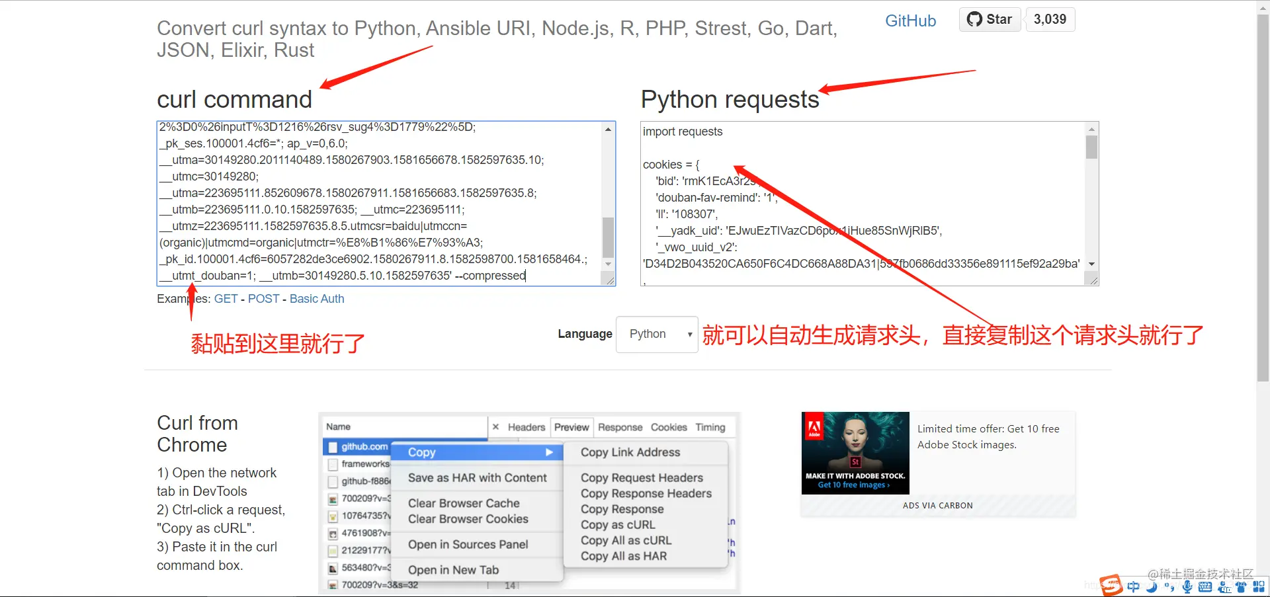
Task: Open the Adobe Stock ad image
Action: 855,453
